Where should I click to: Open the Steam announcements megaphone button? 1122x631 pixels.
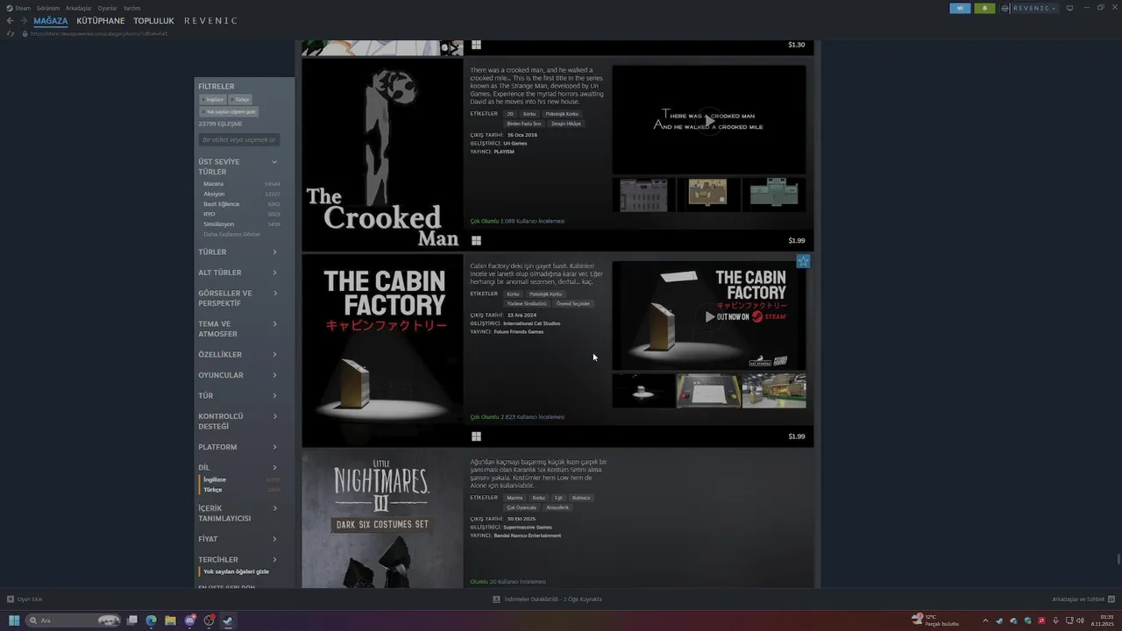click(960, 8)
